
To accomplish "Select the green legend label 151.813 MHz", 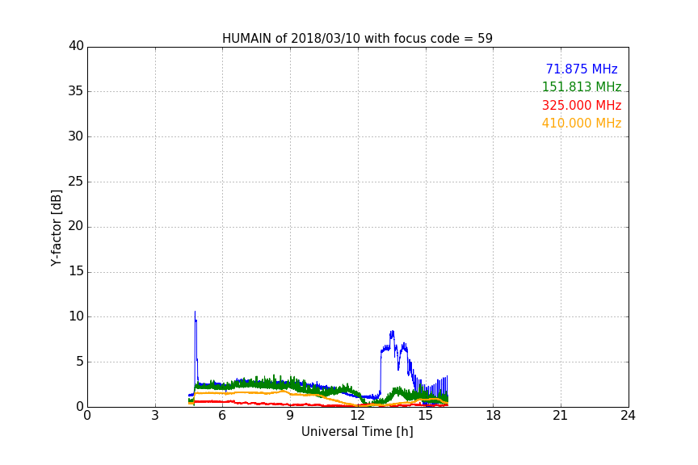I will point(582,86).
